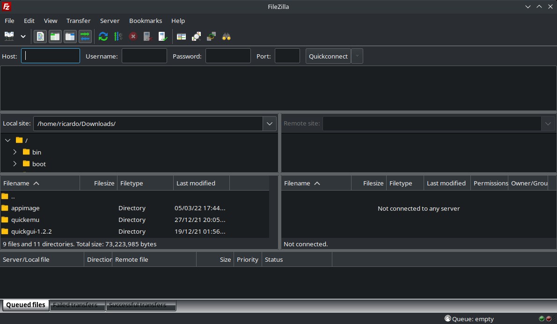Click queue Server/Local file column header

click(x=42, y=260)
